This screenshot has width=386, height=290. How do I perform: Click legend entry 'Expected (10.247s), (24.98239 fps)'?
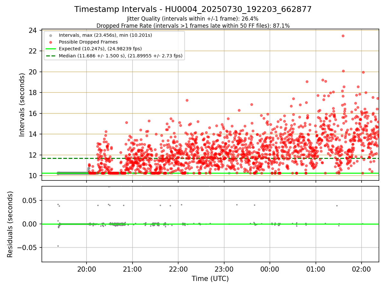[x=100, y=49]
